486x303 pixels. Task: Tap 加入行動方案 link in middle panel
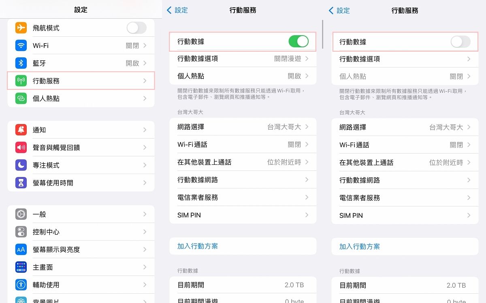click(x=198, y=246)
